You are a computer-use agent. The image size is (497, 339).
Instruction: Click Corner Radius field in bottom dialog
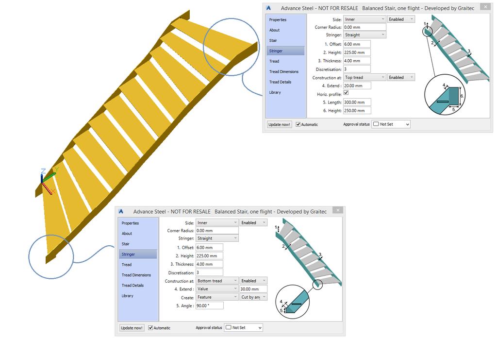tap(217, 231)
